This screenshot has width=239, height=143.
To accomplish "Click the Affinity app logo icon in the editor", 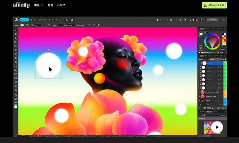I will (16, 20).
